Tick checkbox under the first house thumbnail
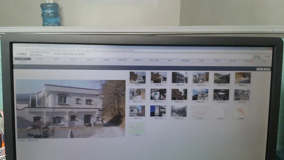Image resolution: width=284 pixels, height=160 pixels. (134, 84)
